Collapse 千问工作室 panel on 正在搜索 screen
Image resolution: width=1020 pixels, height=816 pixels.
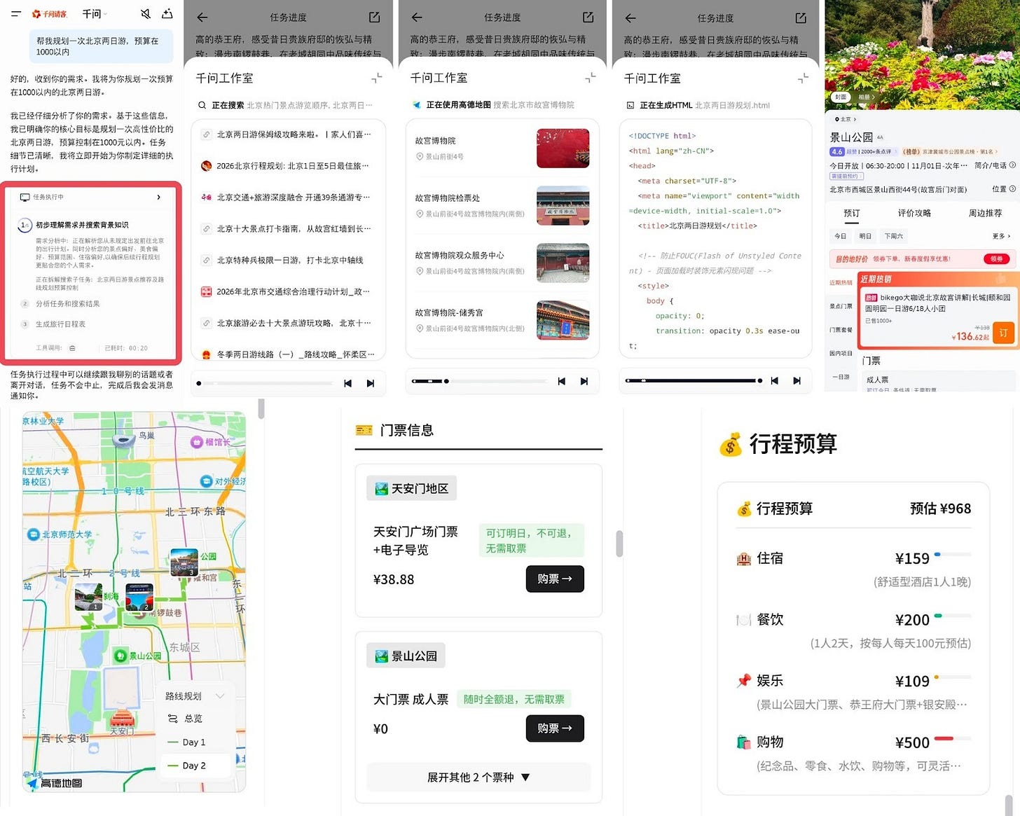tap(377, 78)
